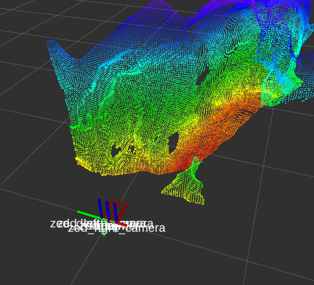Image resolution: width=314 pixels, height=285 pixels.
Task: Select the leftmost blue axis of the camera frames
Action: click(100, 207)
